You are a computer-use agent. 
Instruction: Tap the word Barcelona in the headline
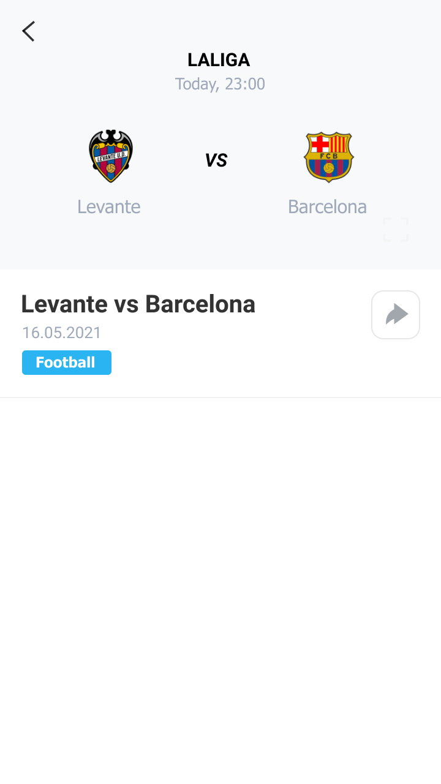point(200,304)
